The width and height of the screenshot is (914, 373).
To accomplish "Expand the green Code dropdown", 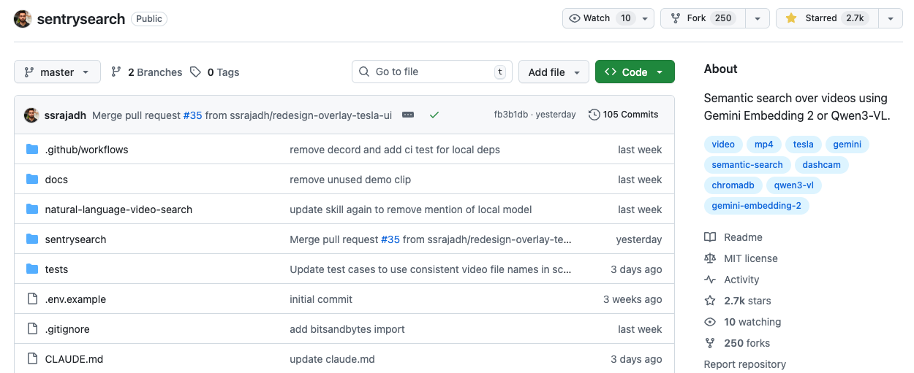I will [x=634, y=72].
